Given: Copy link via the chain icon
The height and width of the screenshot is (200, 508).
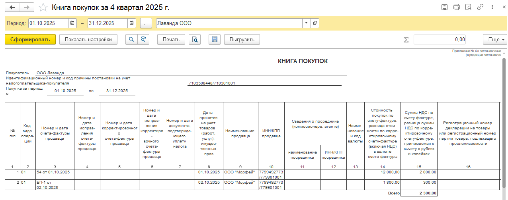Looking at the screenshot, I should [x=481, y=7].
